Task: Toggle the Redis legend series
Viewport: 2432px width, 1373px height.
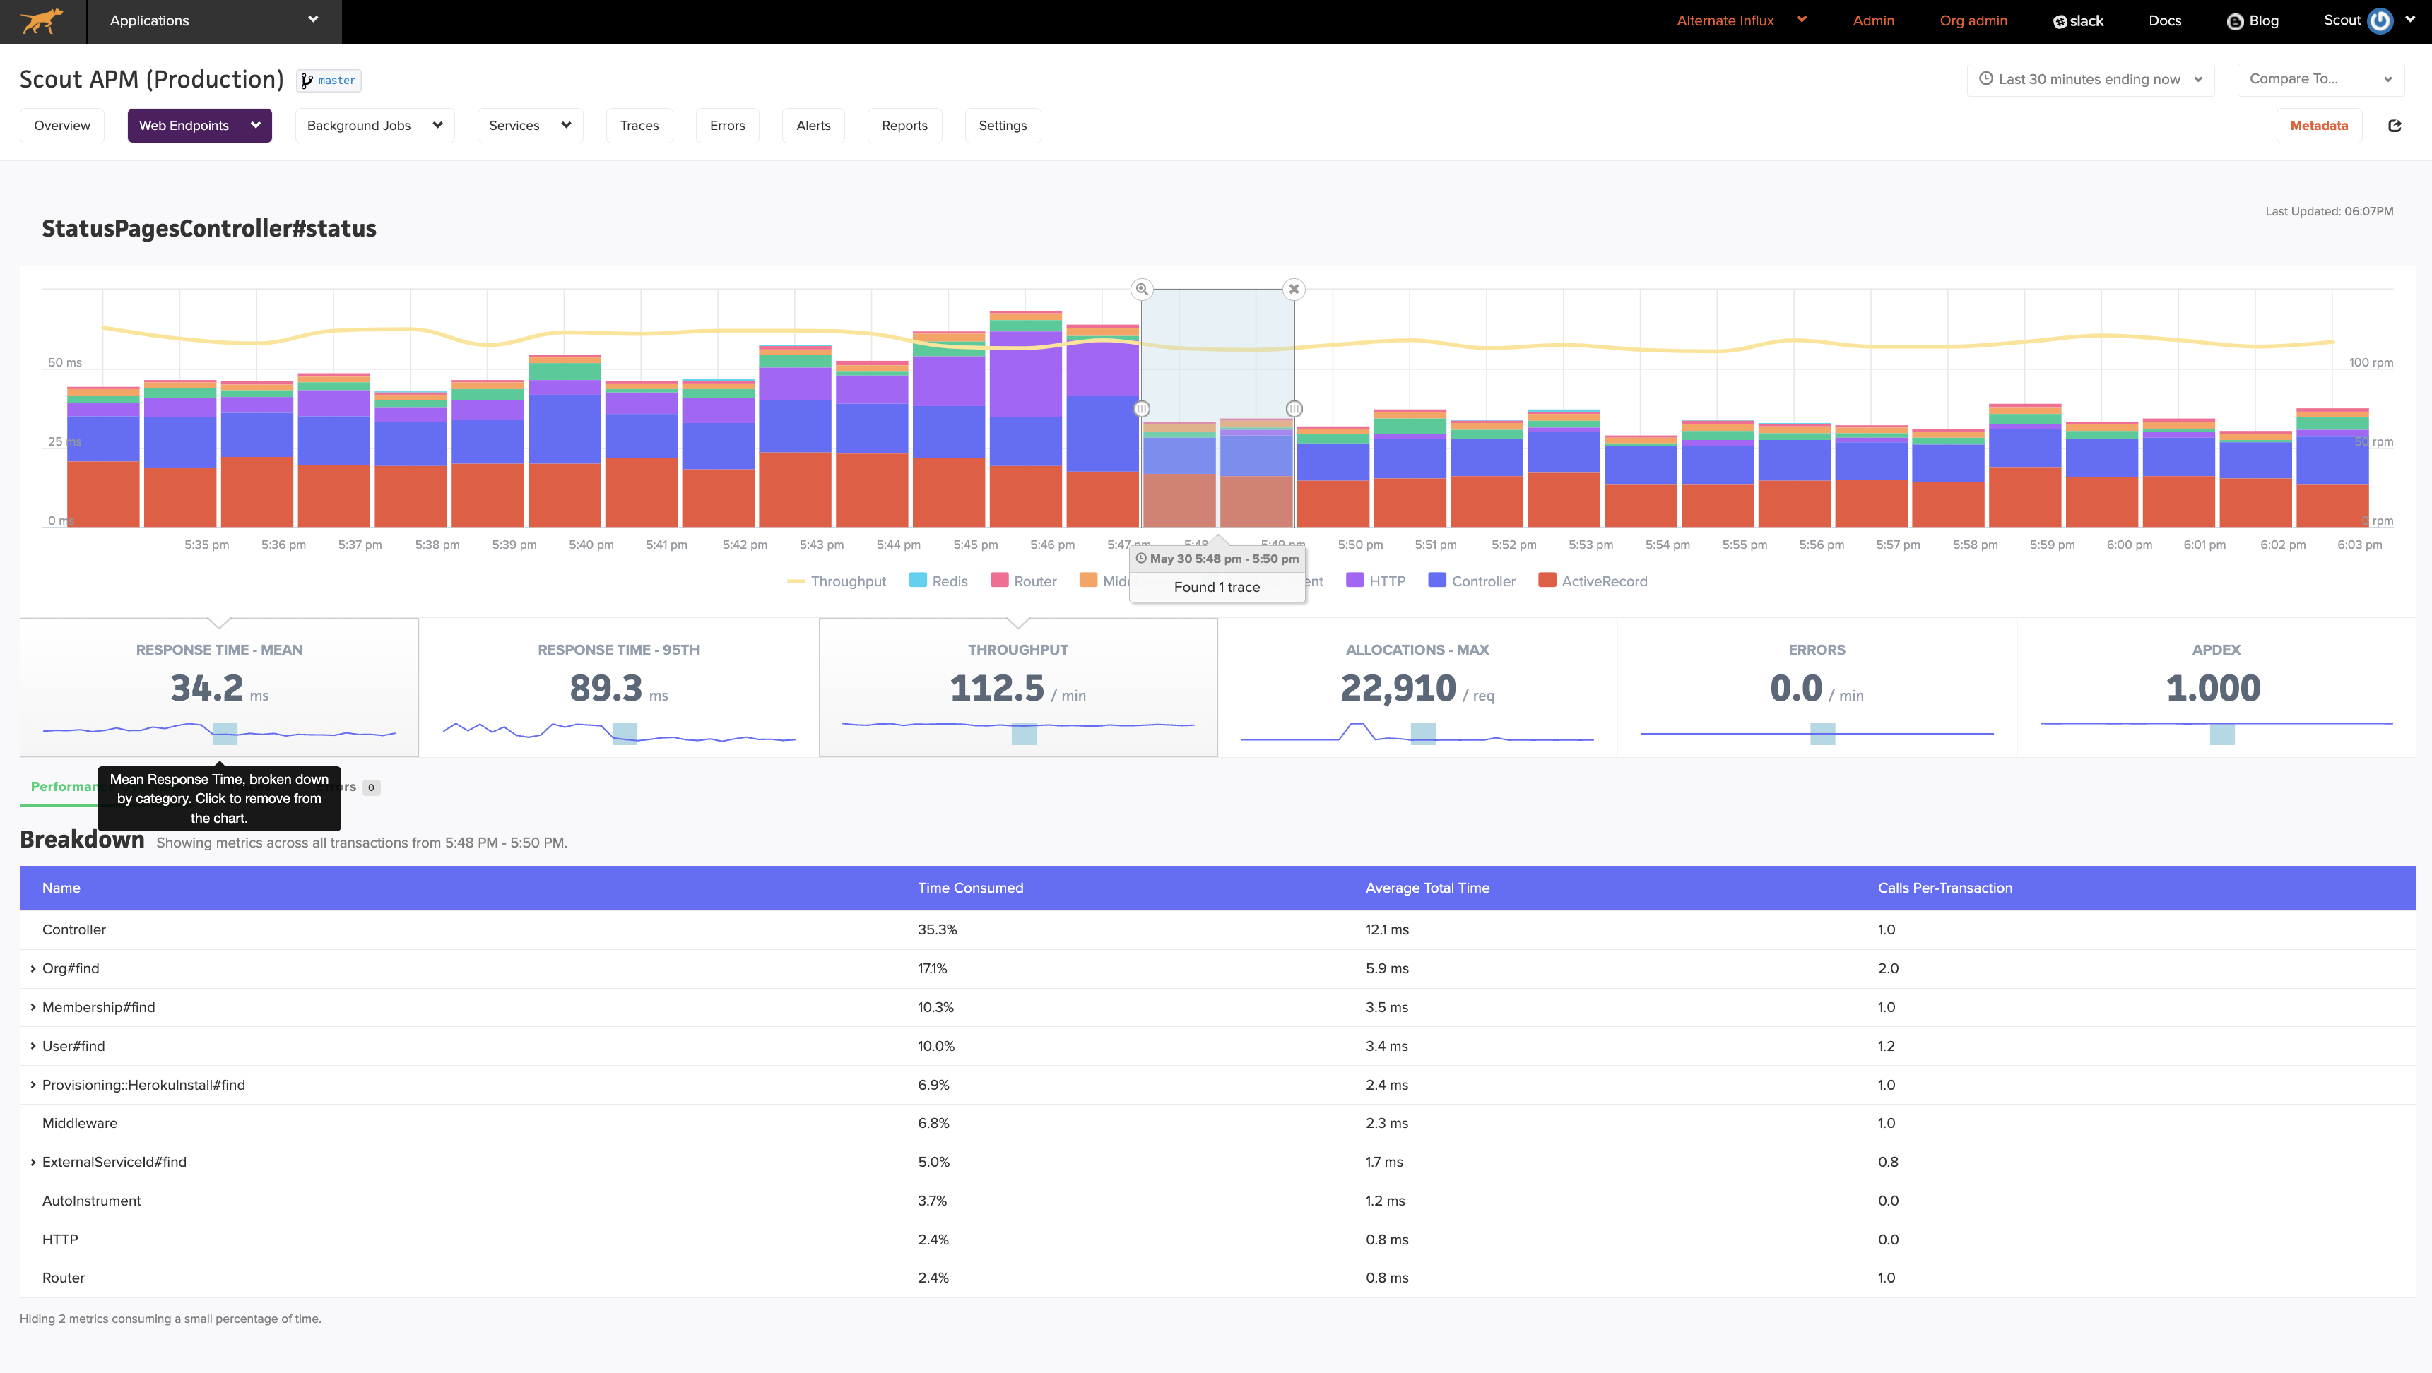Action: 938,581
